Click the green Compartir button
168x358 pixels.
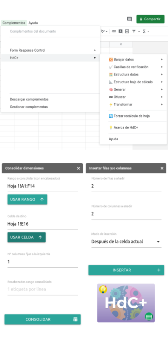(x=150, y=19)
